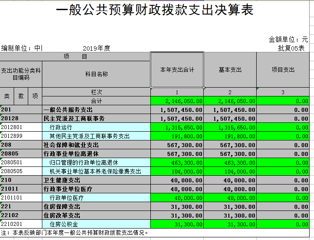Select the 社会保障和就业支出 cell

pos(96,145)
